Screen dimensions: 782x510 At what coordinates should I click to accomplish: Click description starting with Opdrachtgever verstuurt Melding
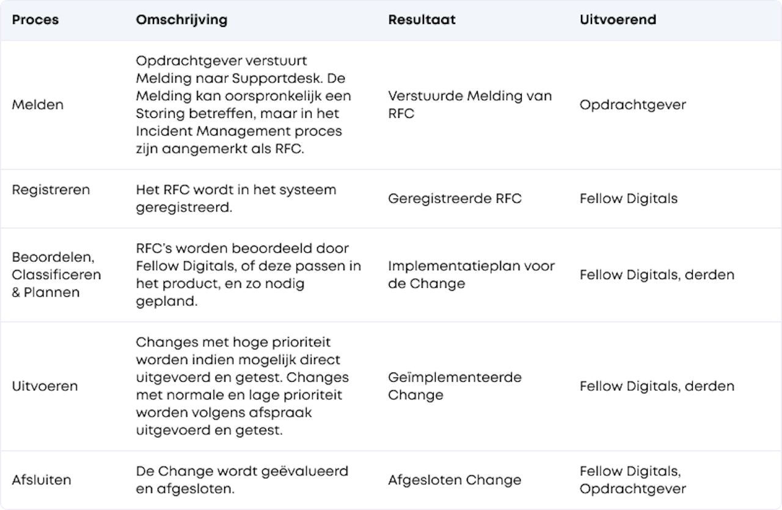(243, 105)
